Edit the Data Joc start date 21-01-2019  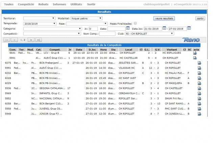(153, 29)
